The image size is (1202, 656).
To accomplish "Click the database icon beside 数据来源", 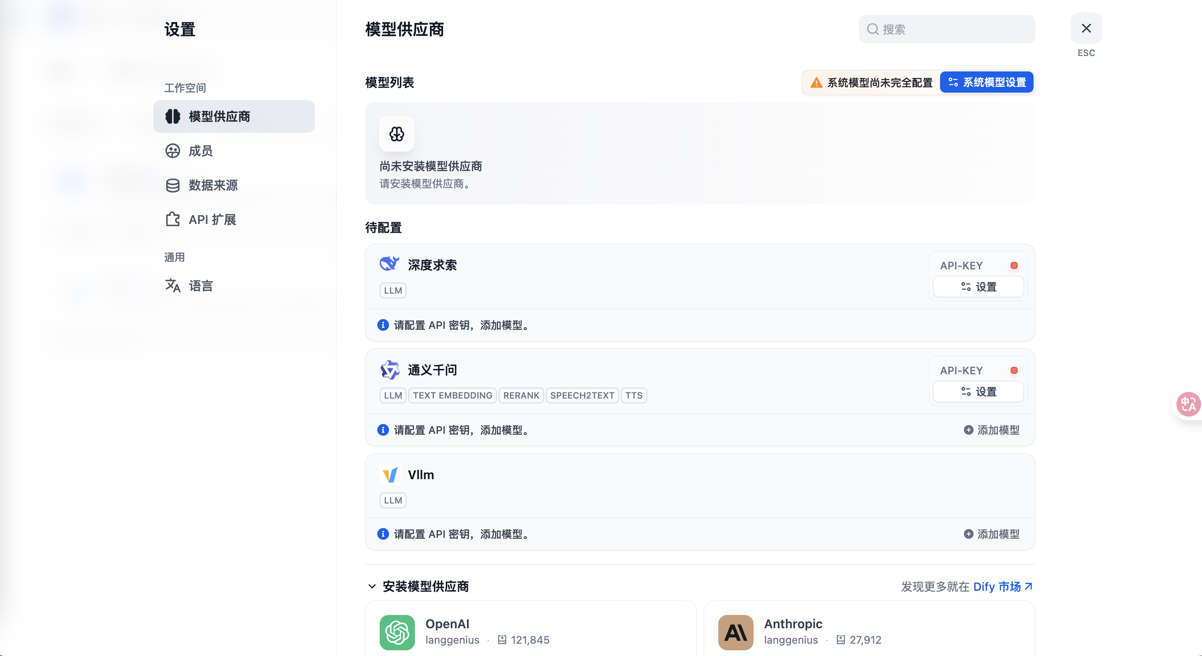I will pos(173,185).
